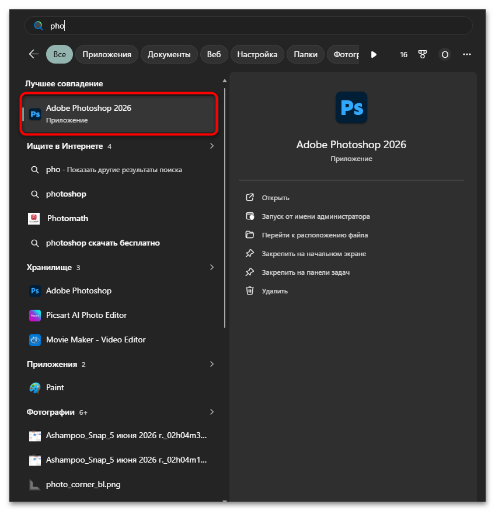Screen dimensions: 495x511
Task: Go back using the left arrow button
Action: coord(34,54)
